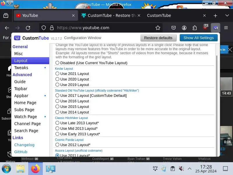Open the Firefox View icon beside the tabs

[x=6, y=15]
